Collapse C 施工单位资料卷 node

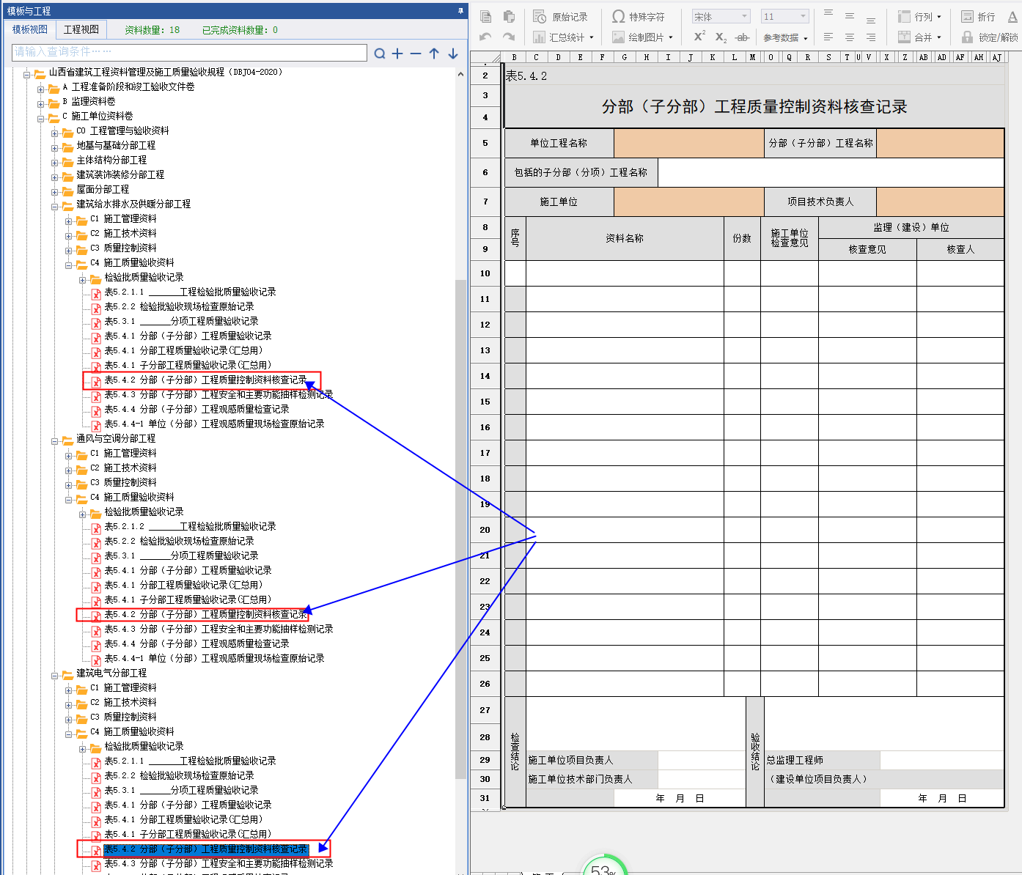[41, 118]
